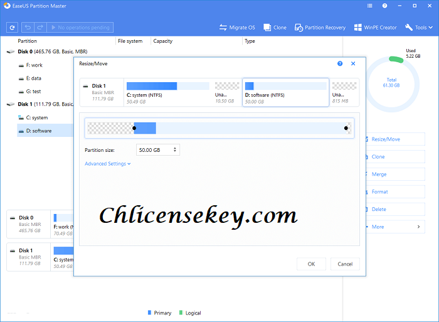Open help in Resize/Move dialog
The width and height of the screenshot is (439, 322).
[x=340, y=63]
